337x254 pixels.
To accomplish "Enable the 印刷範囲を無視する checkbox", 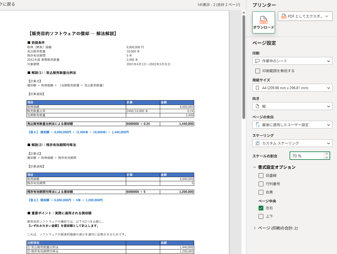I will [x=258, y=71].
